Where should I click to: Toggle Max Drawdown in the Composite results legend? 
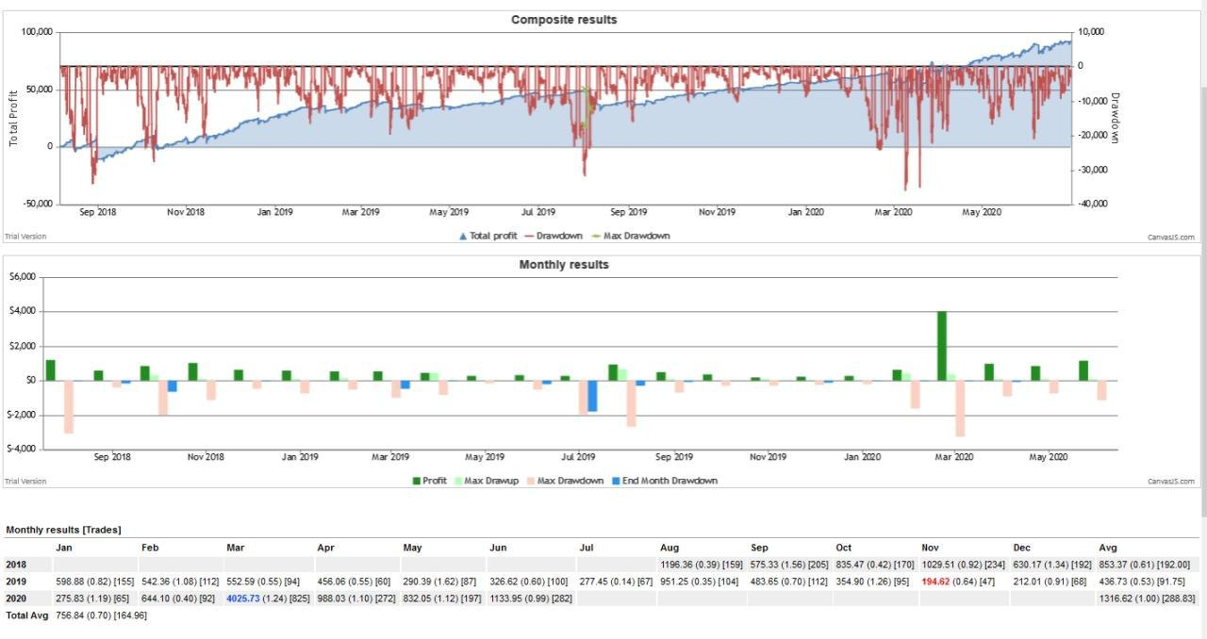point(630,236)
